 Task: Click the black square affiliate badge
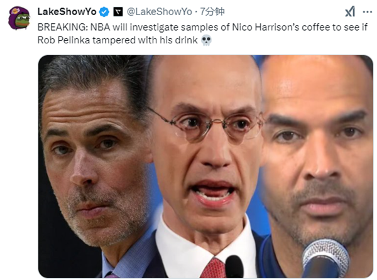[x=118, y=12]
